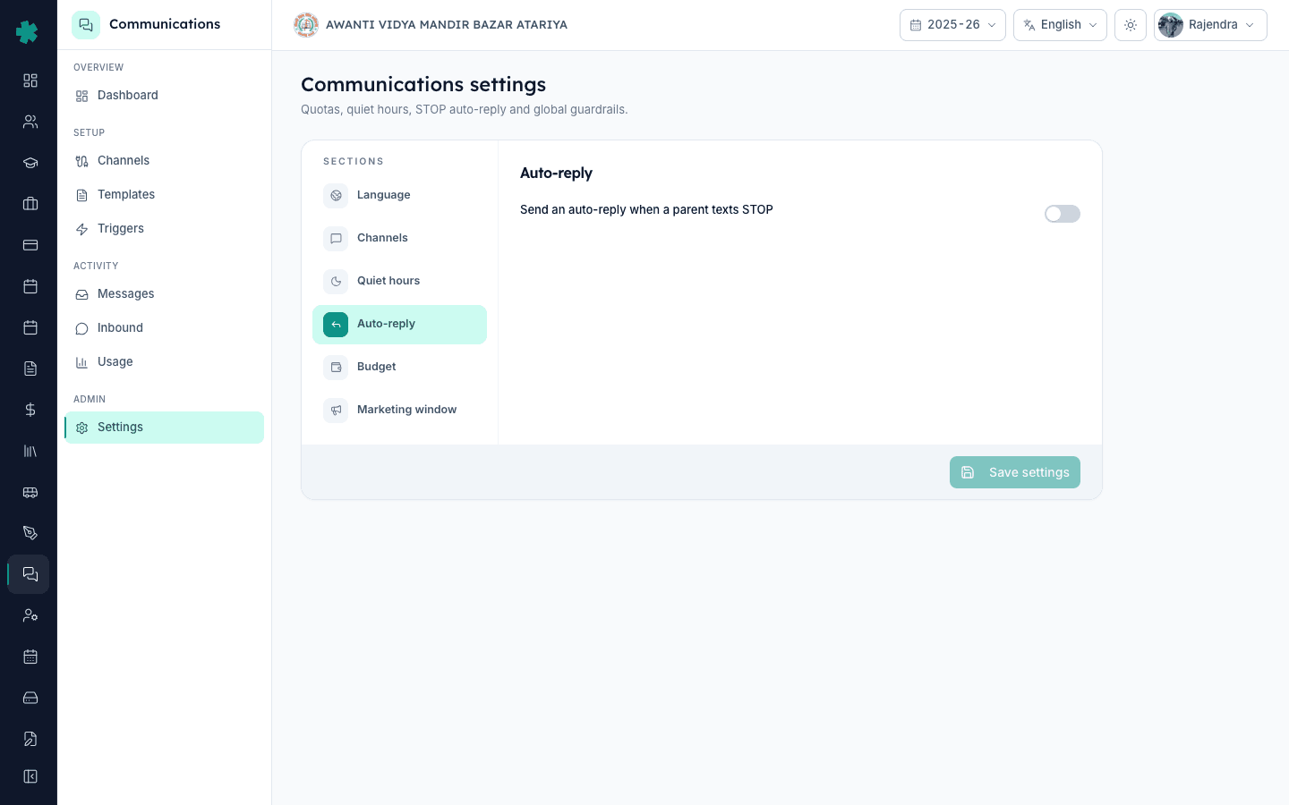The height and width of the screenshot is (805, 1289).
Task: Click the Communications header chat icon
Action: click(x=86, y=25)
